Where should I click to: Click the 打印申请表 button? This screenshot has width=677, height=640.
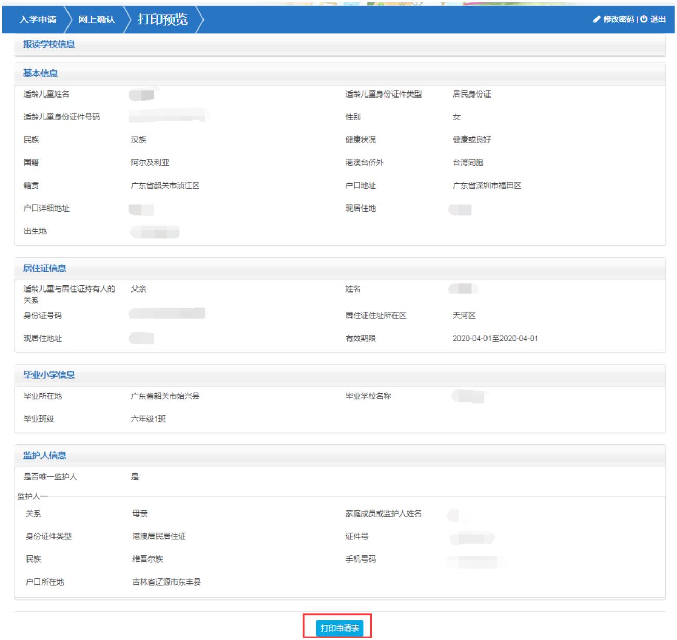click(340, 628)
